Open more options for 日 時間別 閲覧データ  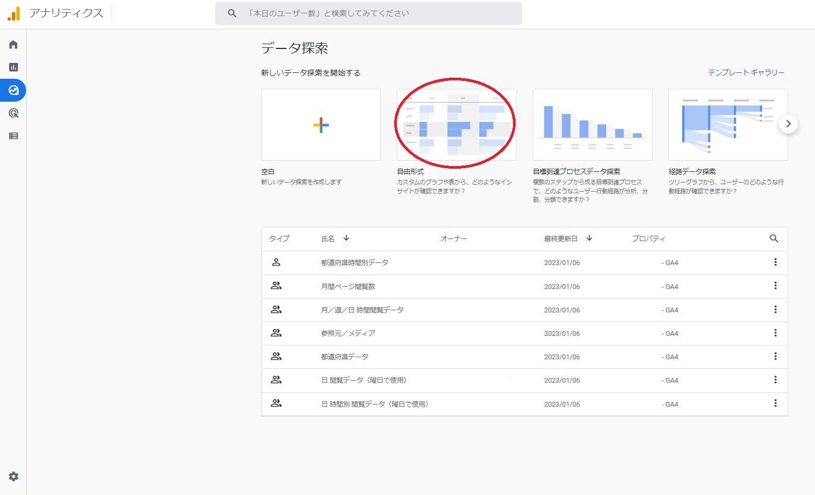tap(775, 403)
